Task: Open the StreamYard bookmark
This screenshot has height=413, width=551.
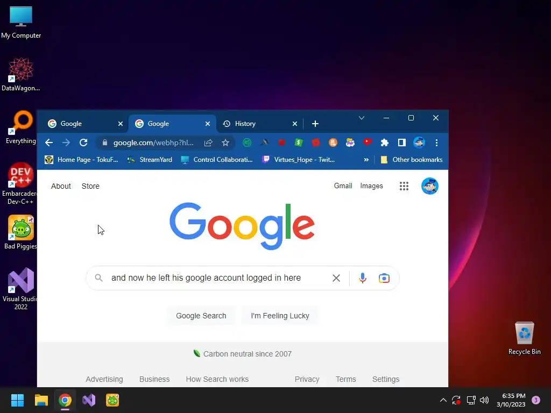Action: click(150, 160)
